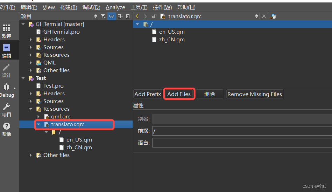Open Help (帮助) mode

(7, 129)
